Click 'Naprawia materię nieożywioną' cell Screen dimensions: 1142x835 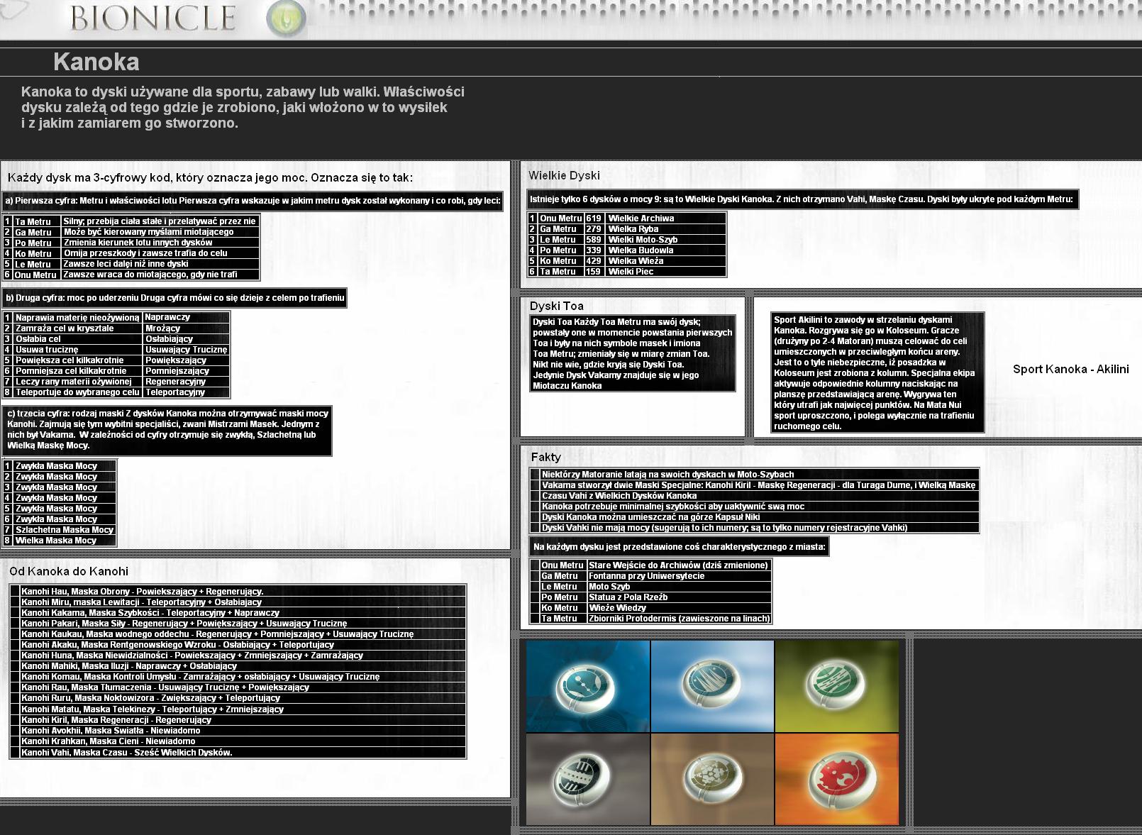click(78, 317)
